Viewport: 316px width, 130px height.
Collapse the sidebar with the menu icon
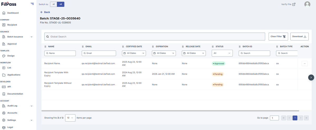(x=32, y=4)
